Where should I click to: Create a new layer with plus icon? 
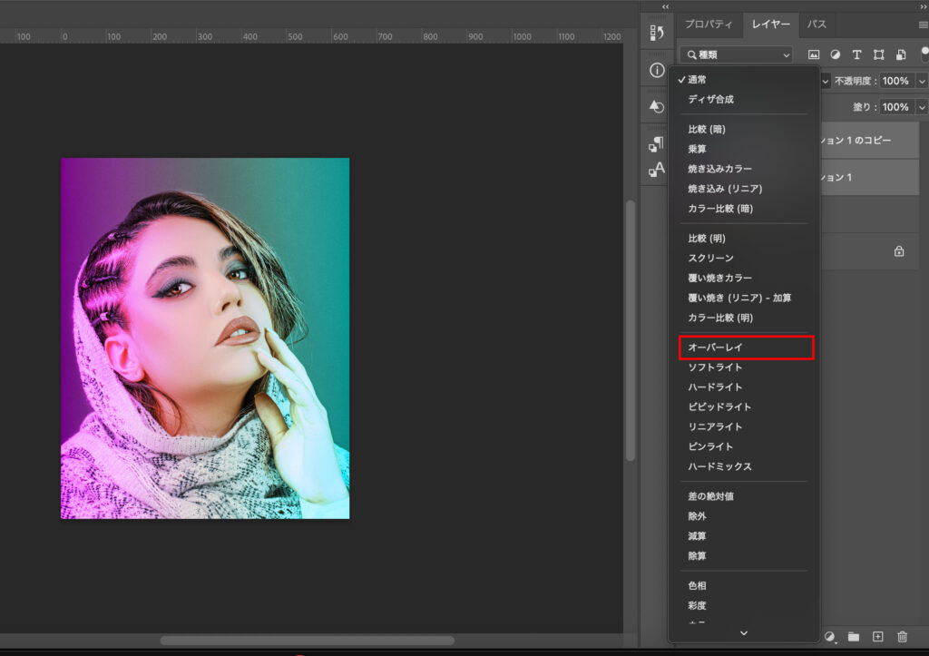(x=877, y=637)
